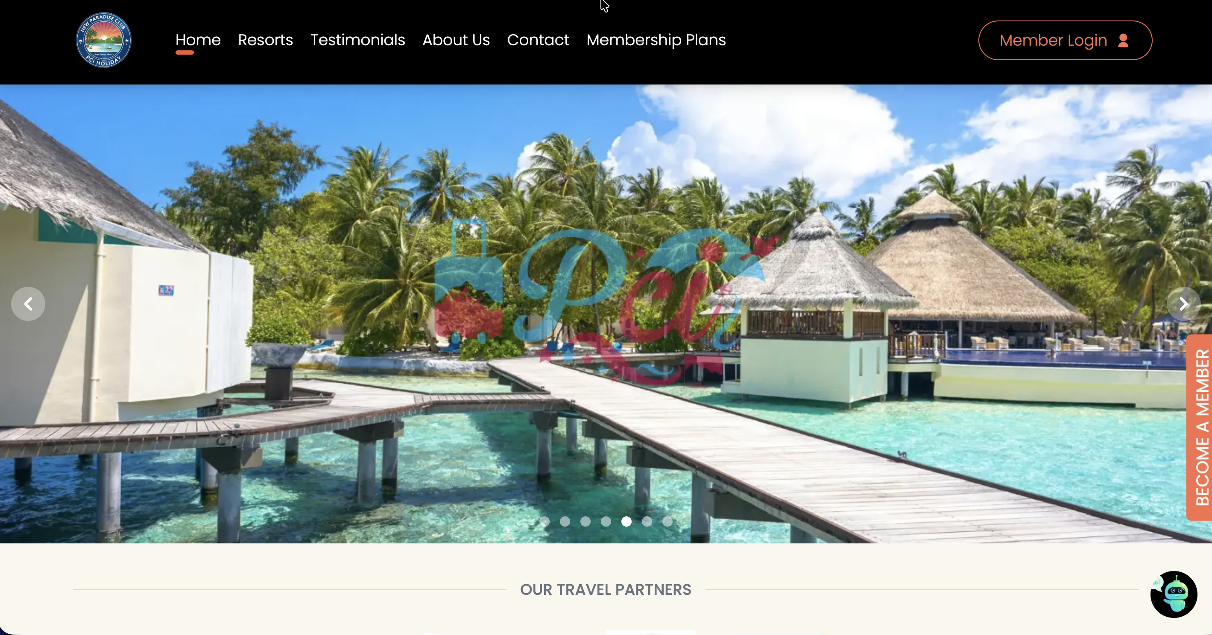1212x635 pixels.
Task: Select the third carousel dot
Action: point(586,521)
